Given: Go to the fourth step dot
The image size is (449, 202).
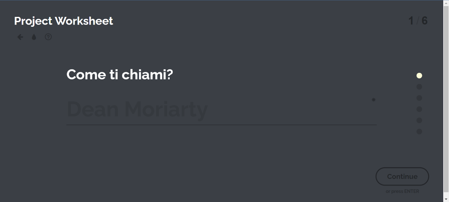Looking at the screenshot, I should (419, 109).
